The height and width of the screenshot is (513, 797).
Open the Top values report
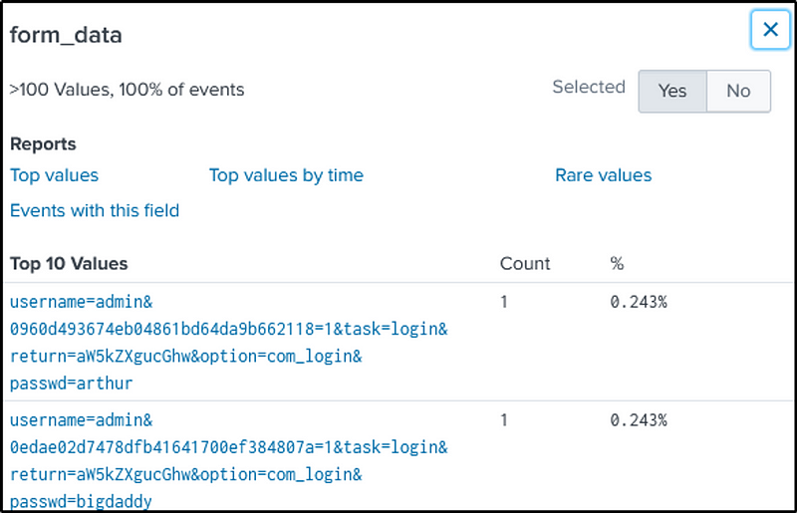[54, 175]
